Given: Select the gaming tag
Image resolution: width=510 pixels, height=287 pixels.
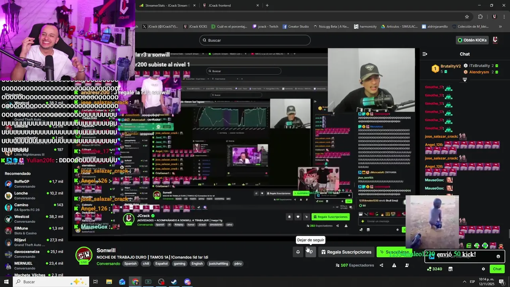Looking at the screenshot, I should tap(179, 263).
